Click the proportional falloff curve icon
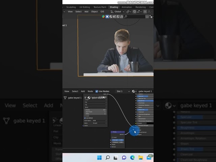 (x=149, y=12)
